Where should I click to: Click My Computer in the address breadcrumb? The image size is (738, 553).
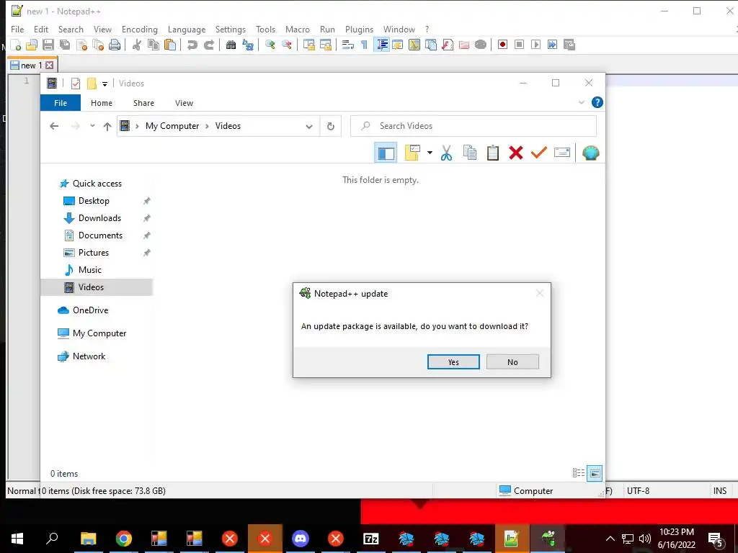[172, 126]
